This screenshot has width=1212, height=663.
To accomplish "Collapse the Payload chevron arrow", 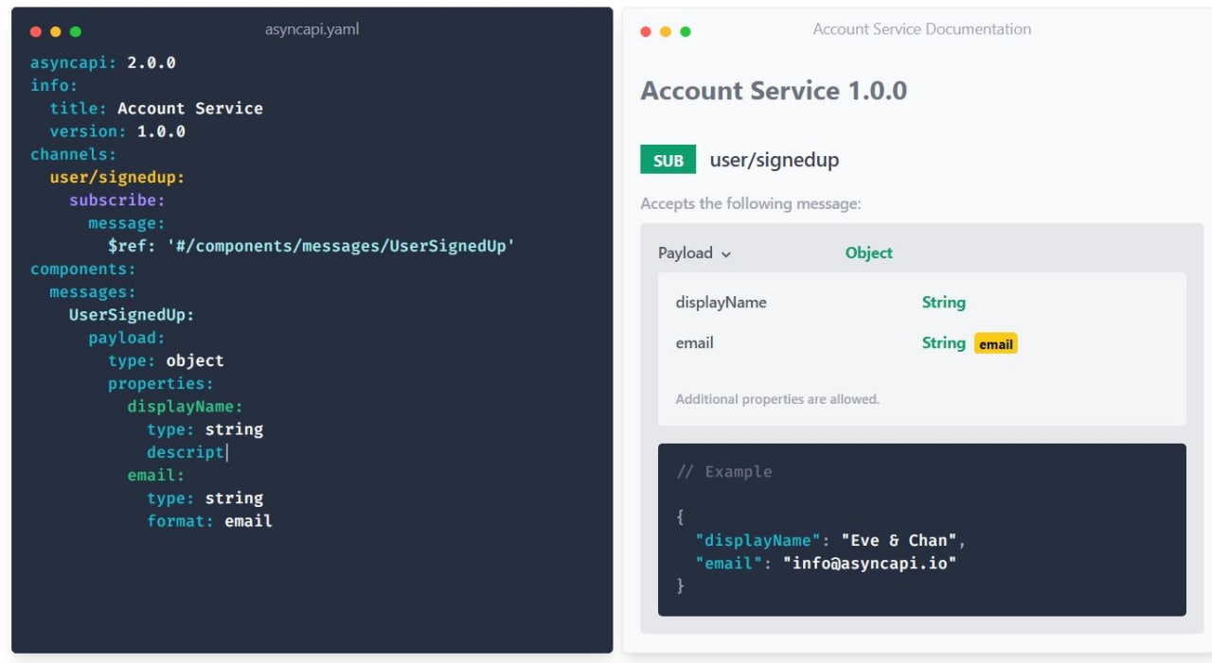I will [x=726, y=253].
